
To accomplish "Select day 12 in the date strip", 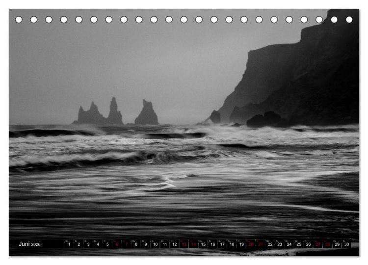I will [174, 244].
